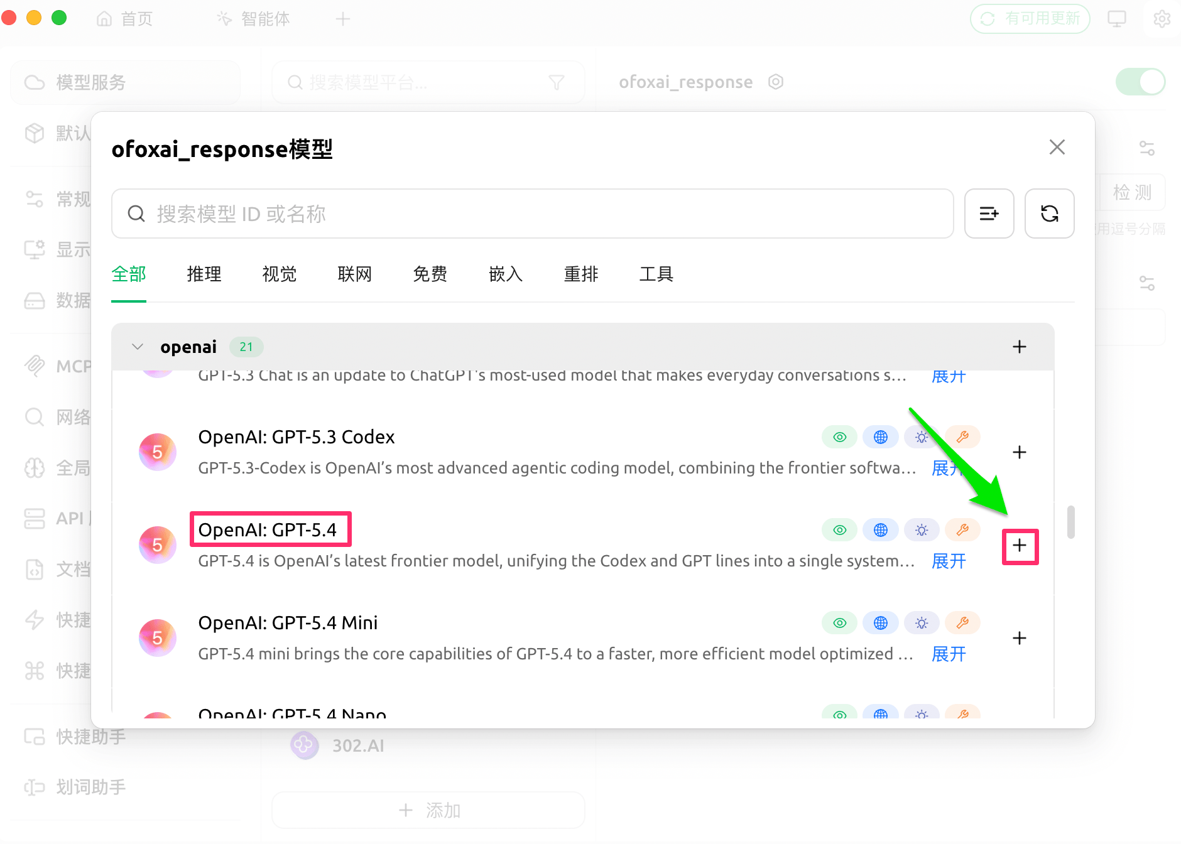
Task: Click wrench icon on GPT-5.4 Mini row
Action: coord(962,623)
